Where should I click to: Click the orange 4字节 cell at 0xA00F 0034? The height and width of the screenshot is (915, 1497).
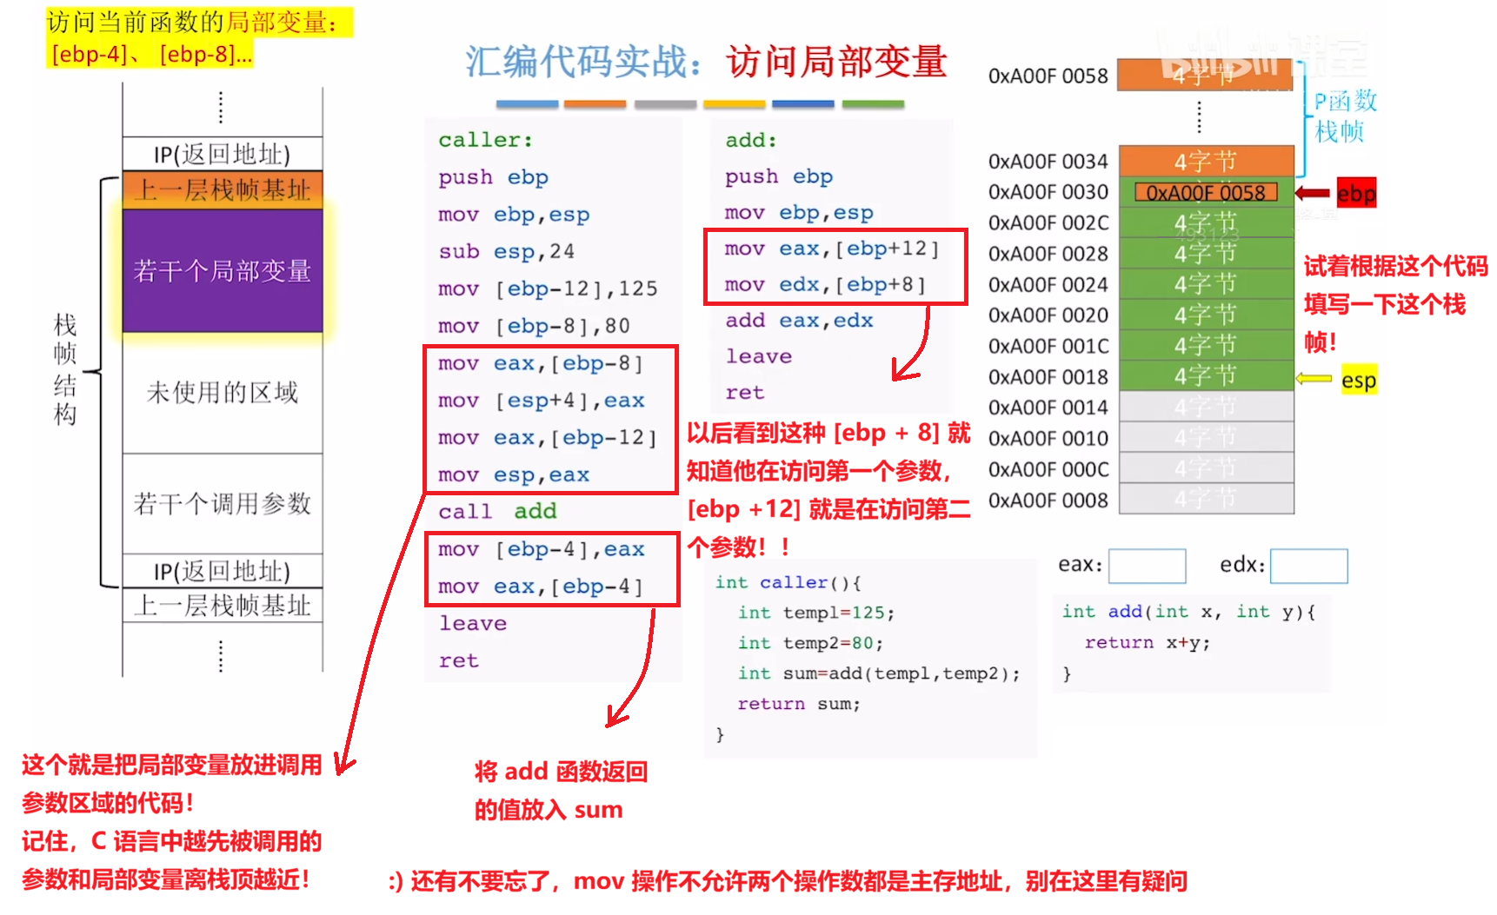point(1207,162)
